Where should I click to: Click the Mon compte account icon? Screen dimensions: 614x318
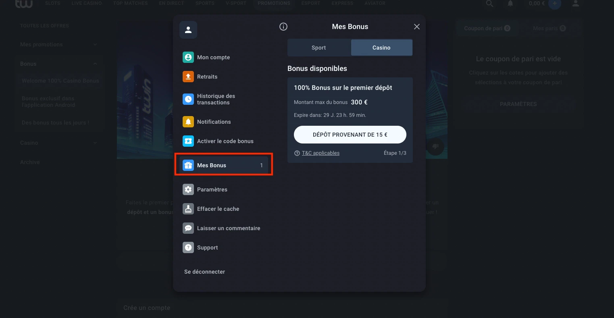point(188,57)
